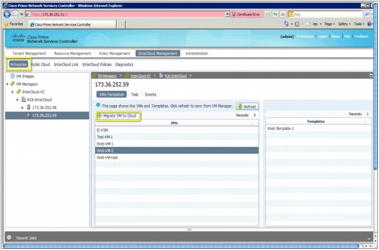The width and height of the screenshot is (379, 250).
Task: Open InterCloud Policies sub-tab
Action: click(96, 65)
